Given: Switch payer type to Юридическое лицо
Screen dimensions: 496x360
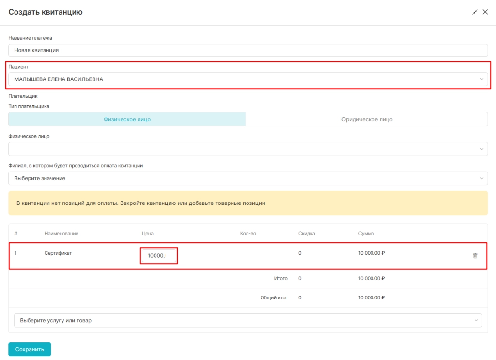Looking at the screenshot, I should coord(366,119).
